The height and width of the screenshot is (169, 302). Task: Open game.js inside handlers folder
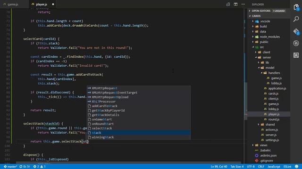[x=276, y=78]
